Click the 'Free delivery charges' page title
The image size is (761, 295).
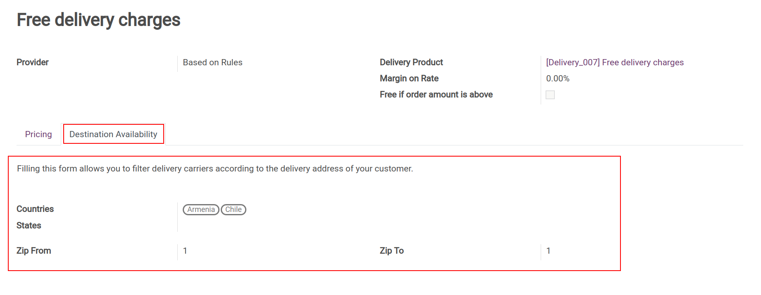coord(98,20)
